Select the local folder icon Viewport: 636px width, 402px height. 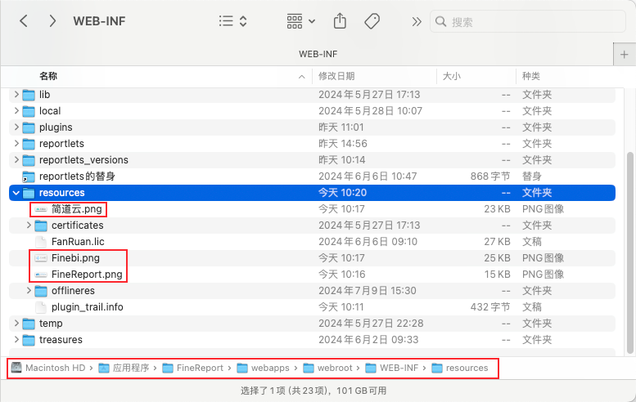pyautogui.click(x=29, y=111)
